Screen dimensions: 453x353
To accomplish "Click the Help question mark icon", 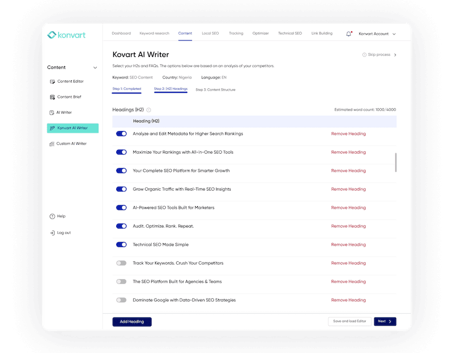I will (x=52, y=216).
